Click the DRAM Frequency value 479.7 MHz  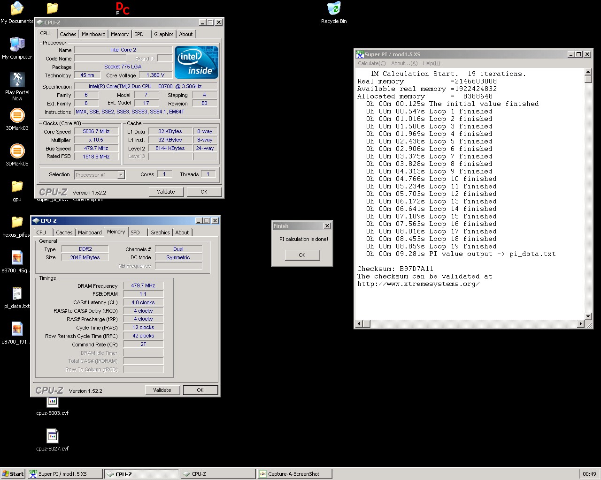click(143, 285)
